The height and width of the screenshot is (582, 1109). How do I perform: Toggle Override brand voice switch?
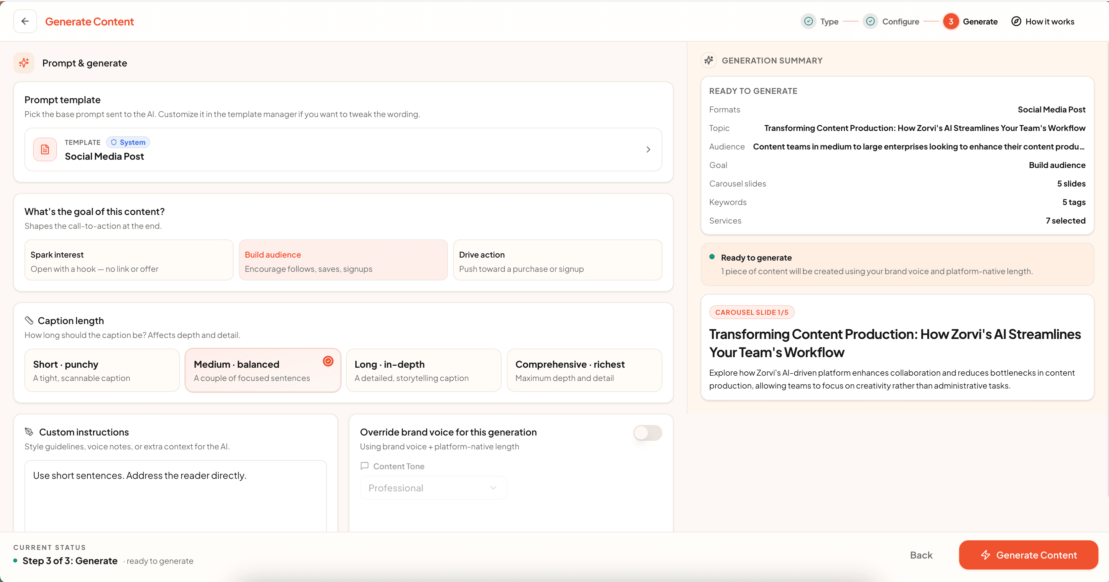pos(647,433)
